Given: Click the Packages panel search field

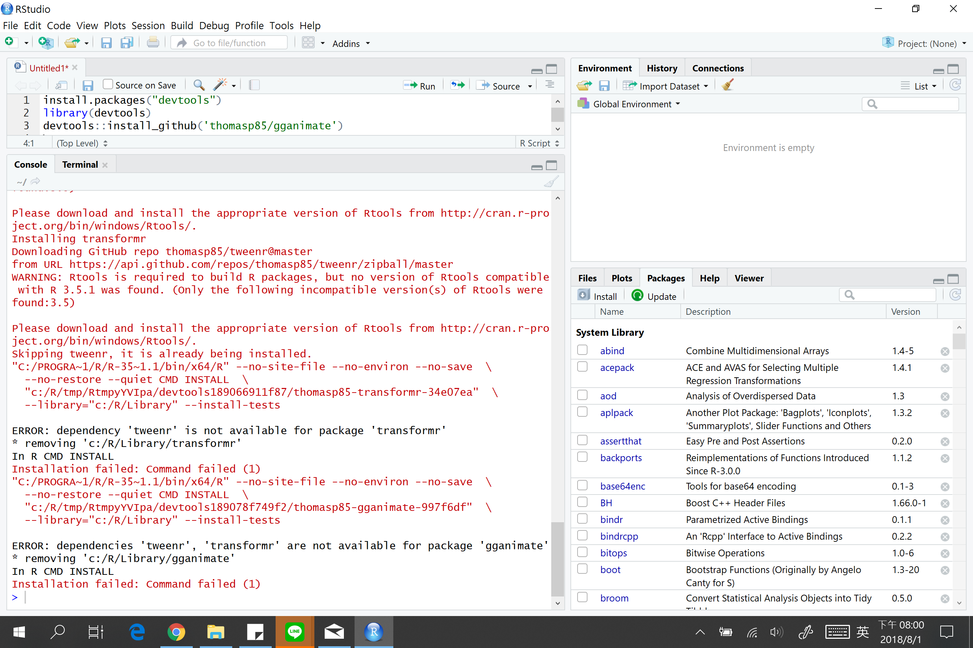Looking at the screenshot, I should coord(888,294).
